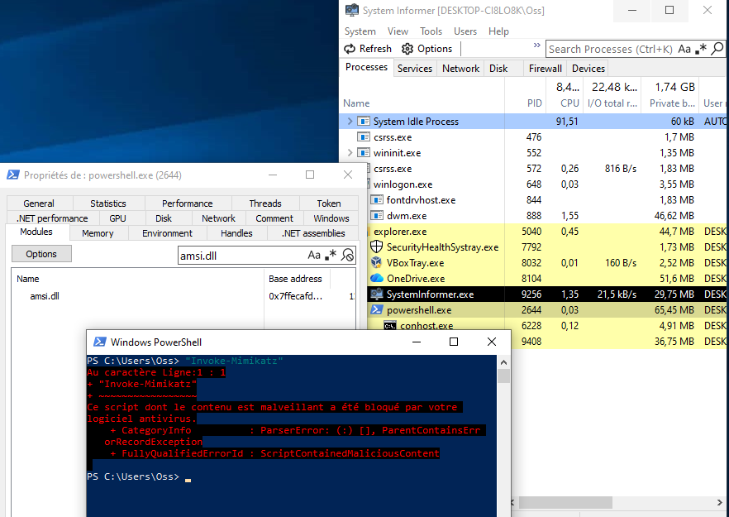This screenshot has width=729, height=517.
Task: Clear the amsi.dll module search
Action: 347,255
